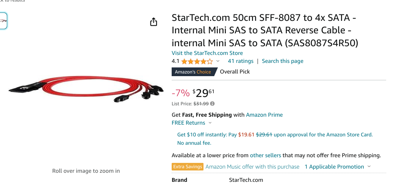Click the product title text
396x186 pixels.
pos(265,31)
